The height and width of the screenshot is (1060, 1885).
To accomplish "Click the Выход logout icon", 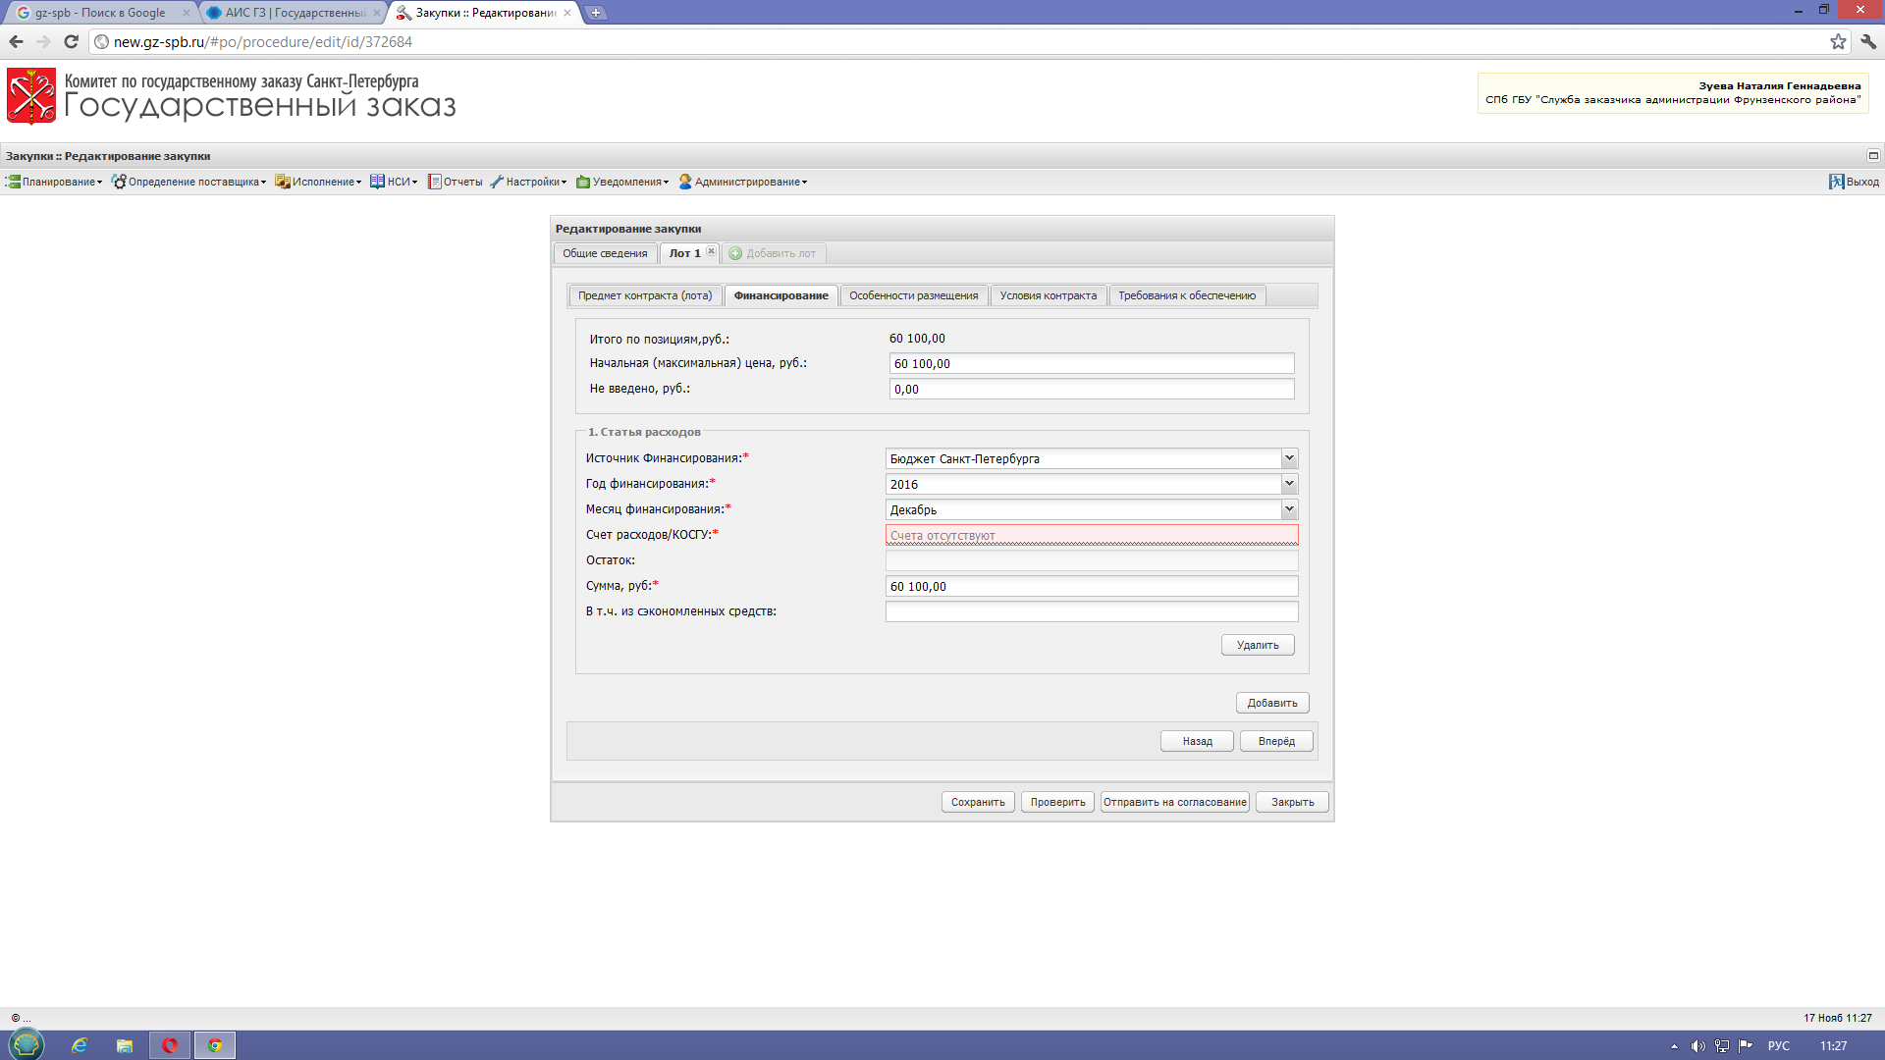I will [x=1836, y=182].
